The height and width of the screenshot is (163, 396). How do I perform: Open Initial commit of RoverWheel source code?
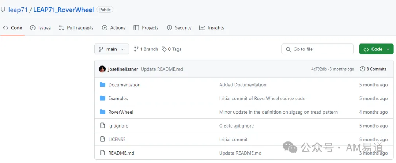pyautogui.click(x=262, y=98)
